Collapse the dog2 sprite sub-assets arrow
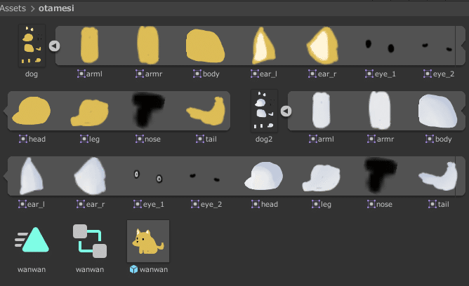The height and width of the screenshot is (286, 469). click(286, 111)
